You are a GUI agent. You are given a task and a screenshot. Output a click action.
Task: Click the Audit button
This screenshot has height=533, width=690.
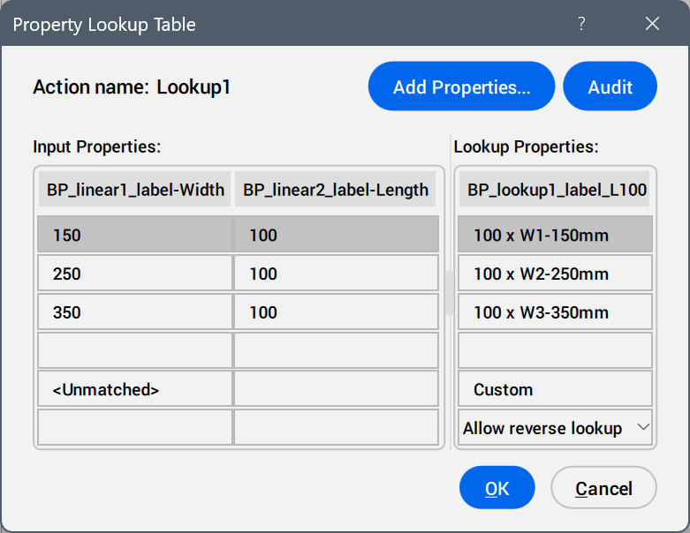(610, 86)
